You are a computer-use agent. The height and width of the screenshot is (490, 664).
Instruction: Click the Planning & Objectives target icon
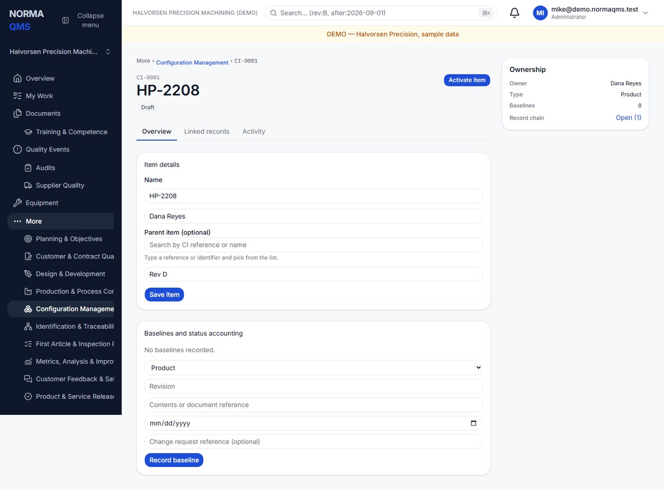point(28,239)
